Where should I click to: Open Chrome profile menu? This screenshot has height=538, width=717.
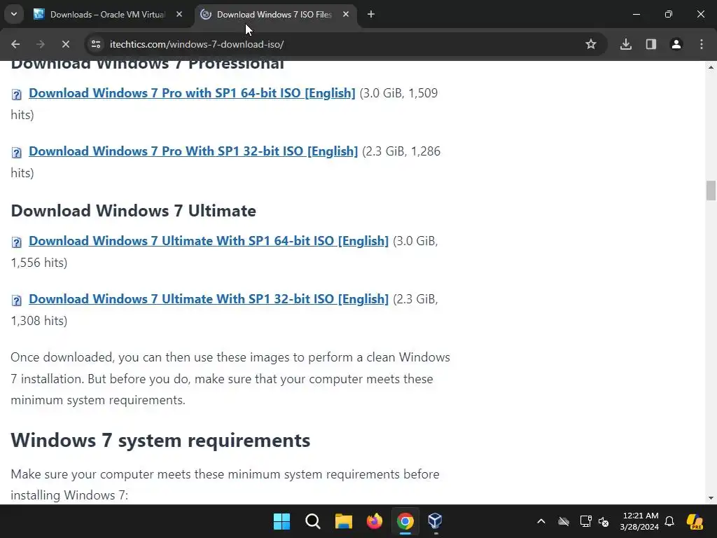click(676, 44)
